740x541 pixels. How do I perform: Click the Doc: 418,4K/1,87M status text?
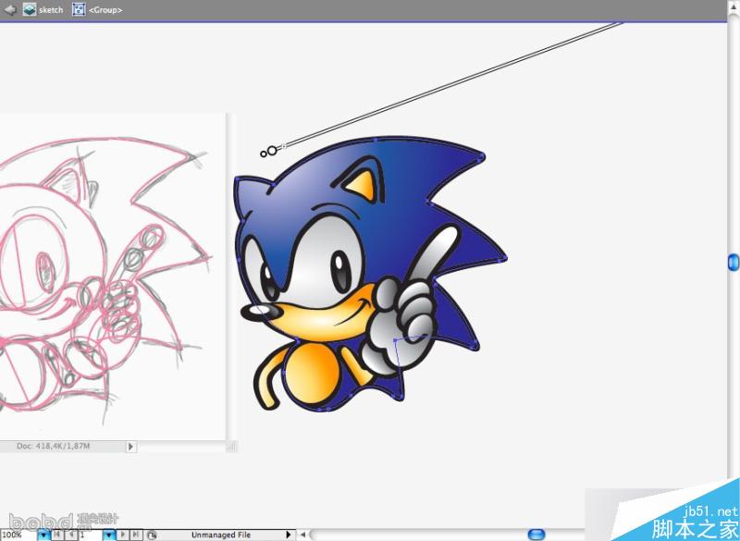[53, 446]
